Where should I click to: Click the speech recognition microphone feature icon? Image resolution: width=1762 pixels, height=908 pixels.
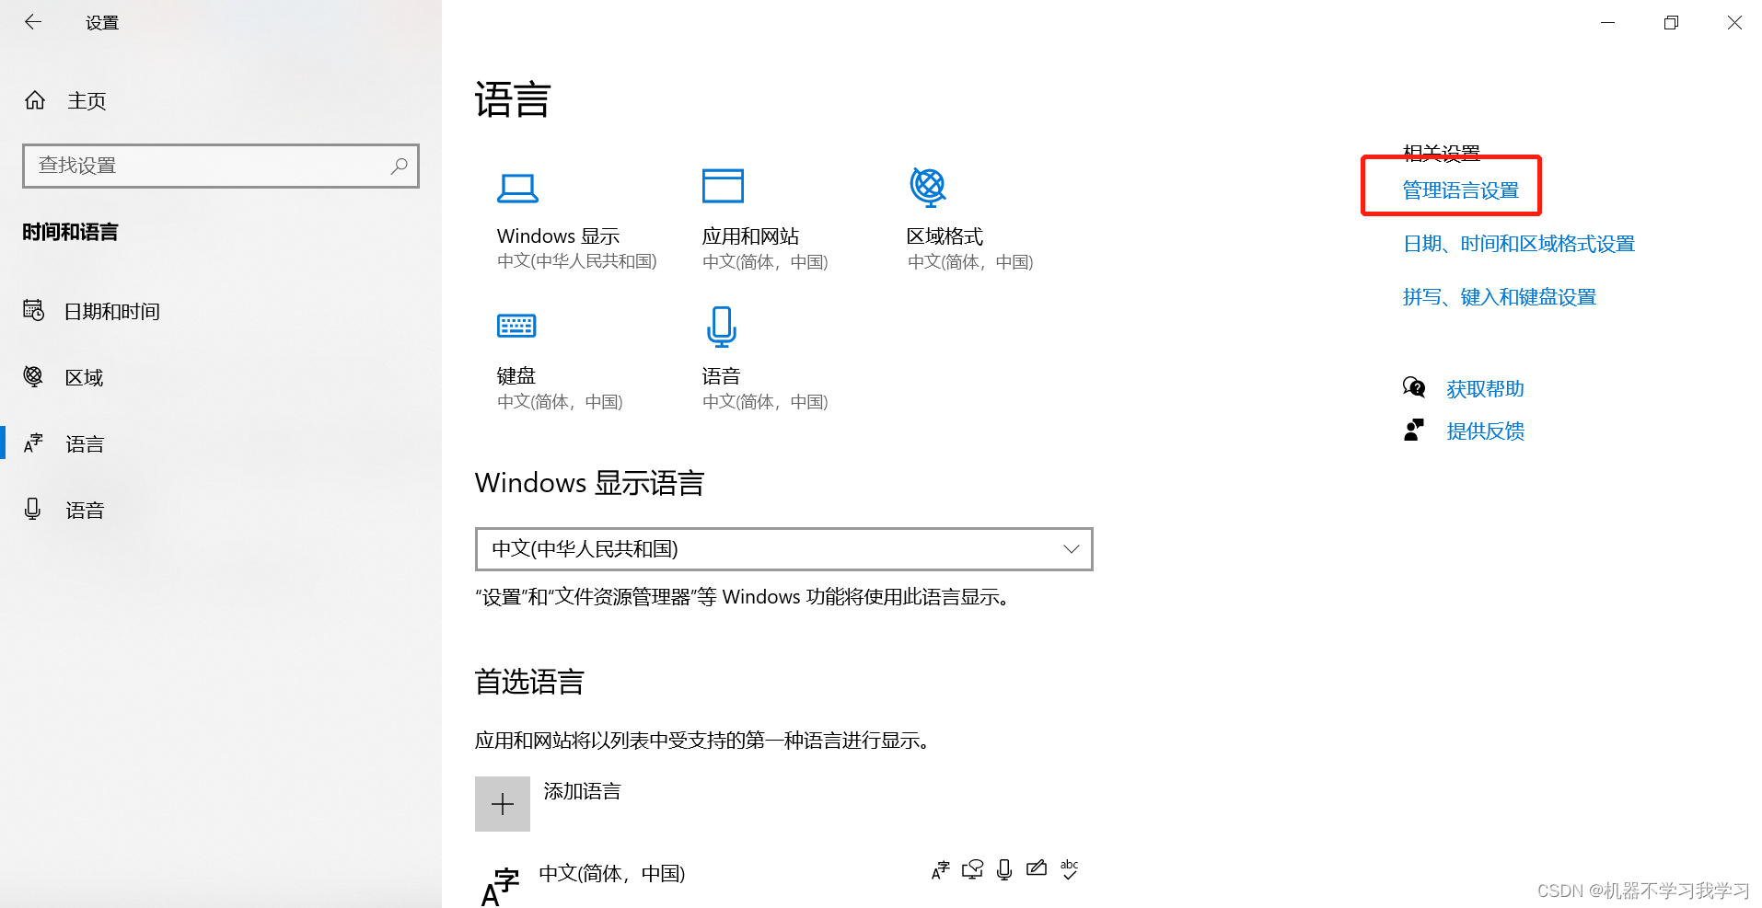pos(1004,869)
